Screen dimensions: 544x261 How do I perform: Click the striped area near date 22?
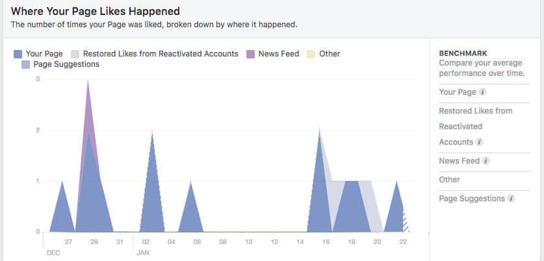(x=406, y=222)
